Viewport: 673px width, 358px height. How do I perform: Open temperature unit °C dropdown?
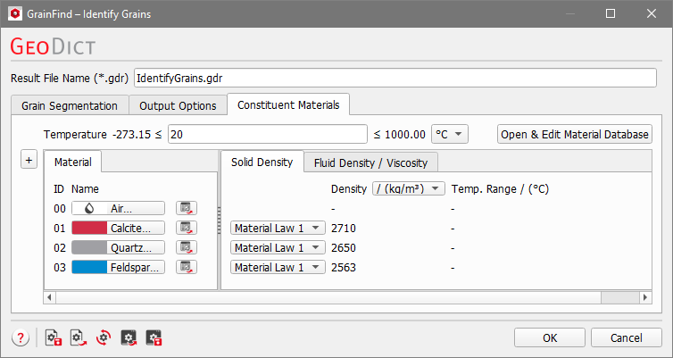pyautogui.click(x=449, y=134)
